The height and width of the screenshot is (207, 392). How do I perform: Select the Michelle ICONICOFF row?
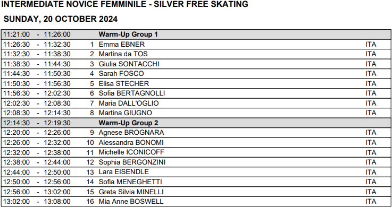[x=196, y=152]
